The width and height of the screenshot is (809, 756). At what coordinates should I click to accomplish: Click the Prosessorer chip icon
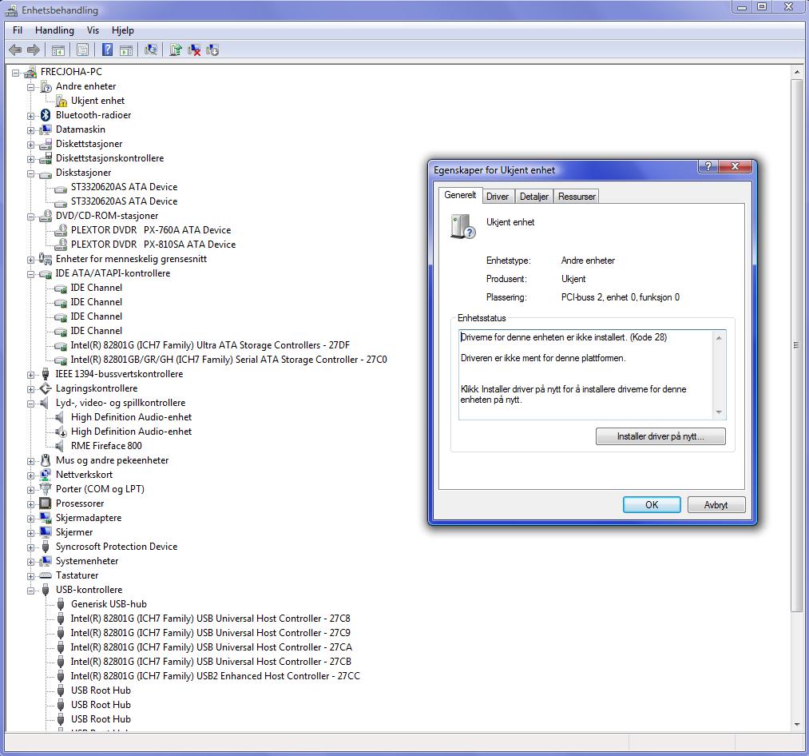[x=46, y=503]
